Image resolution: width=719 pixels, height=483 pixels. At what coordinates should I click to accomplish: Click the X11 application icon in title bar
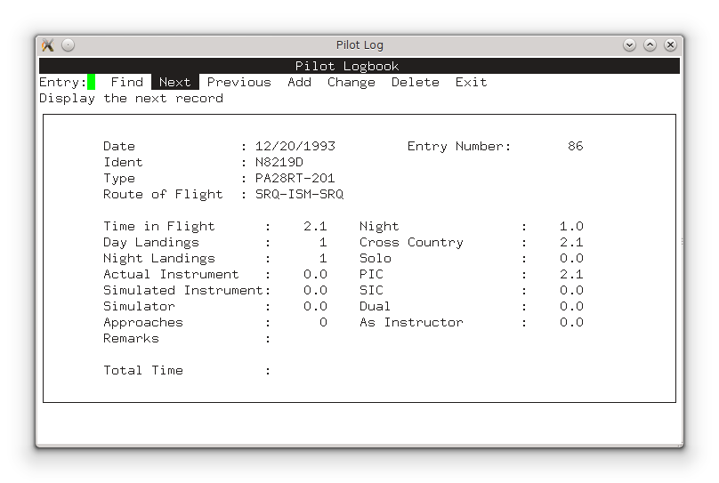(48, 45)
